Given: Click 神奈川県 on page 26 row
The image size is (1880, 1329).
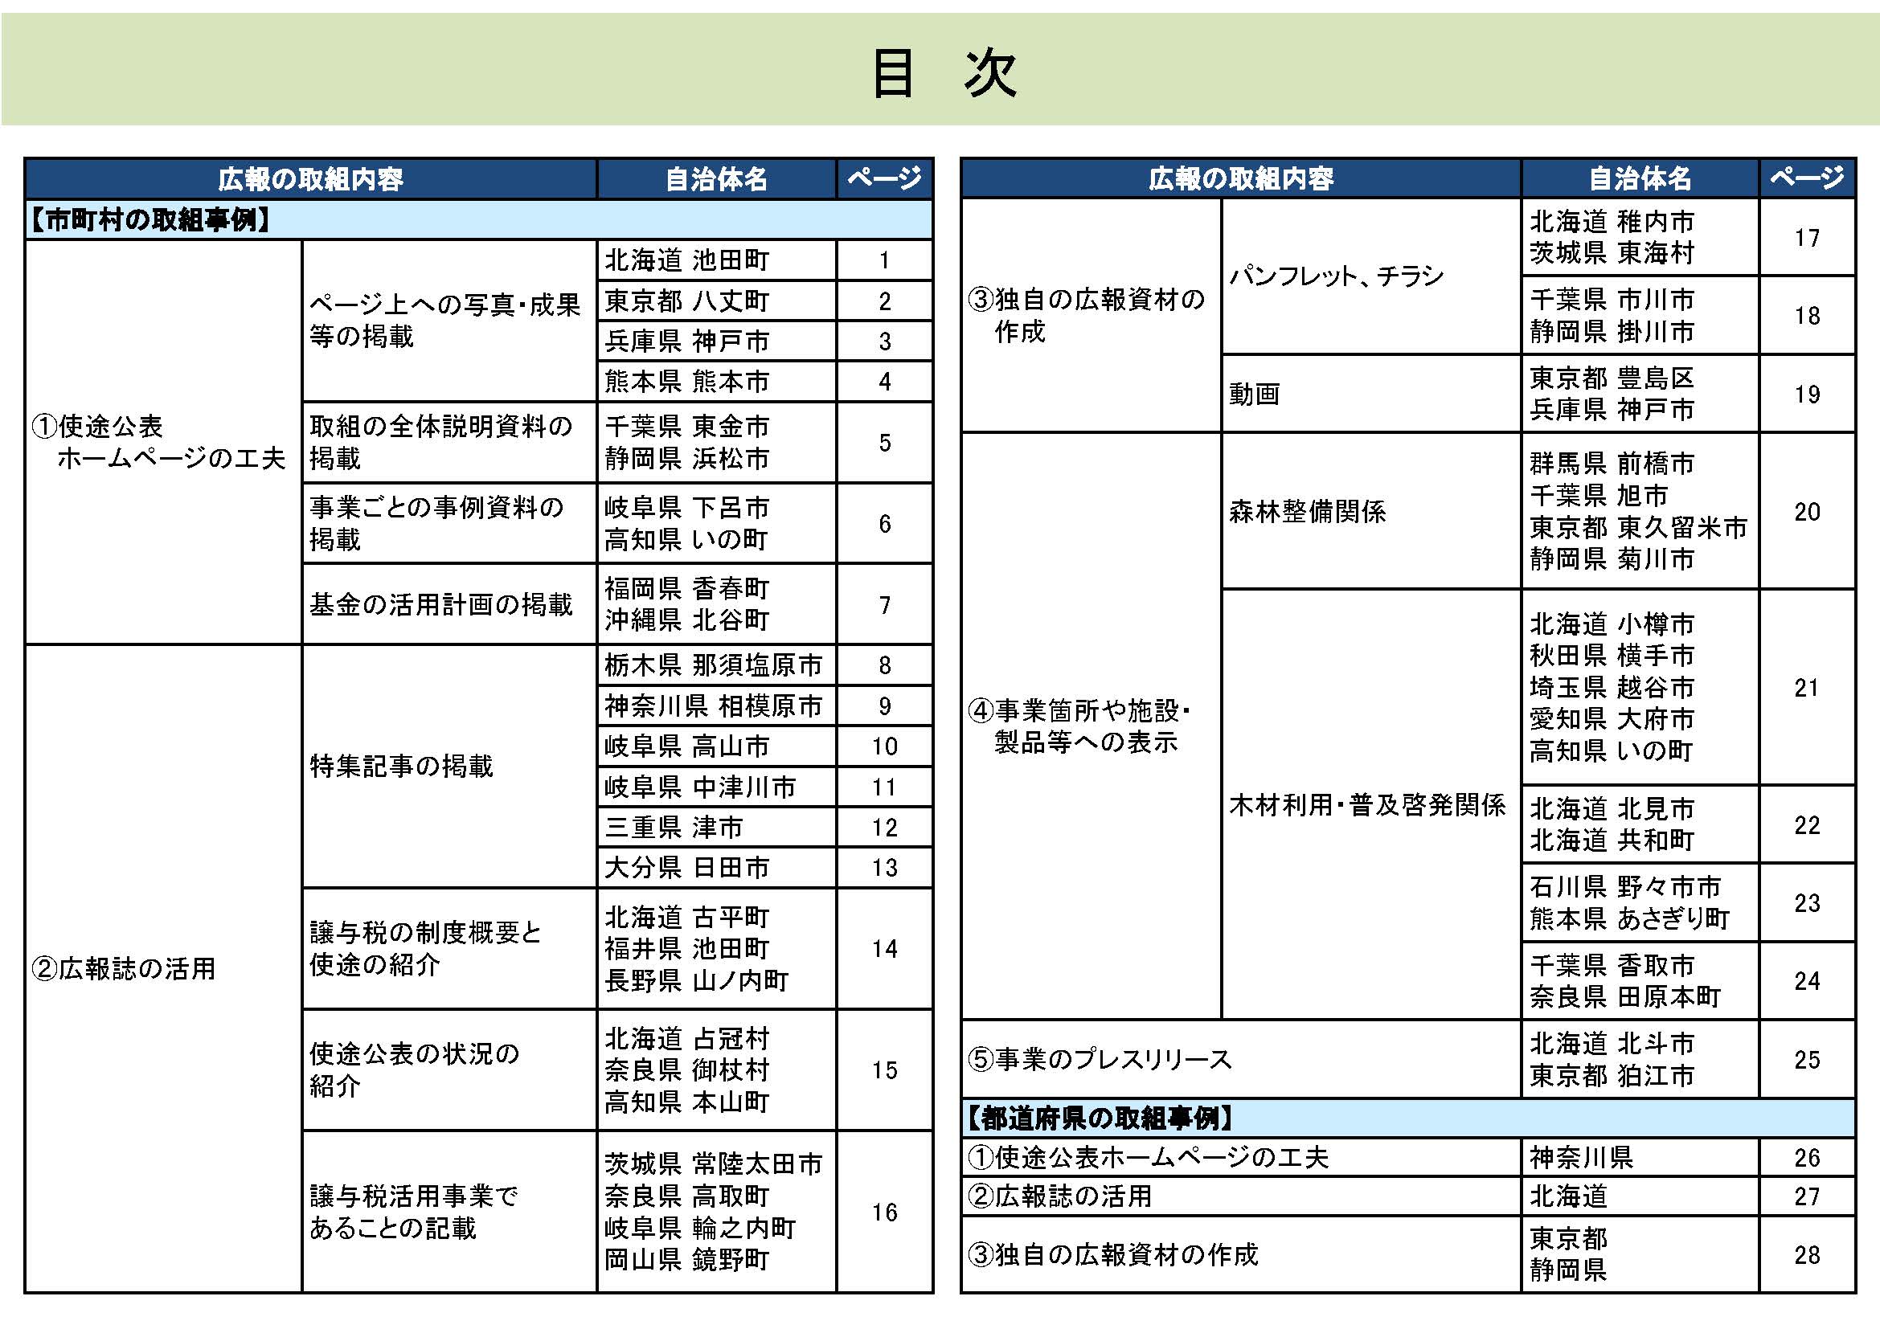Looking at the screenshot, I should (x=1581, y=1157).
